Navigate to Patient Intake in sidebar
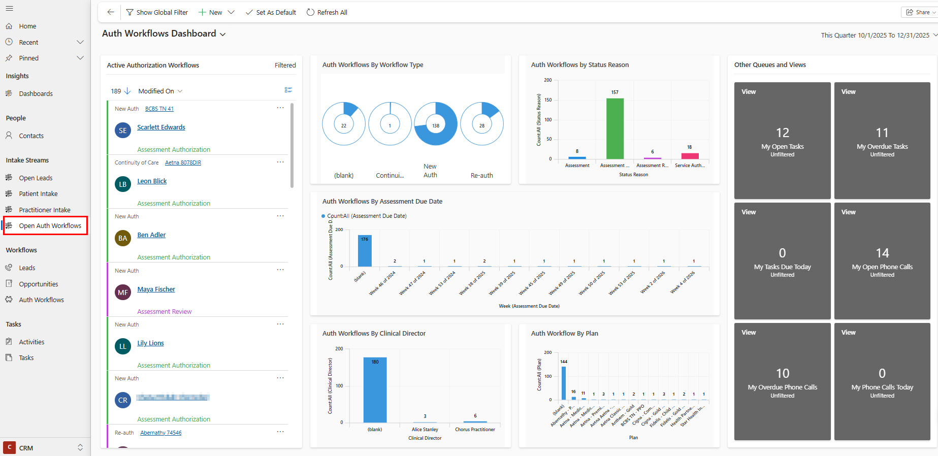Screen dimensions: 938x456 pyautogui.click(x=38, y=193)
